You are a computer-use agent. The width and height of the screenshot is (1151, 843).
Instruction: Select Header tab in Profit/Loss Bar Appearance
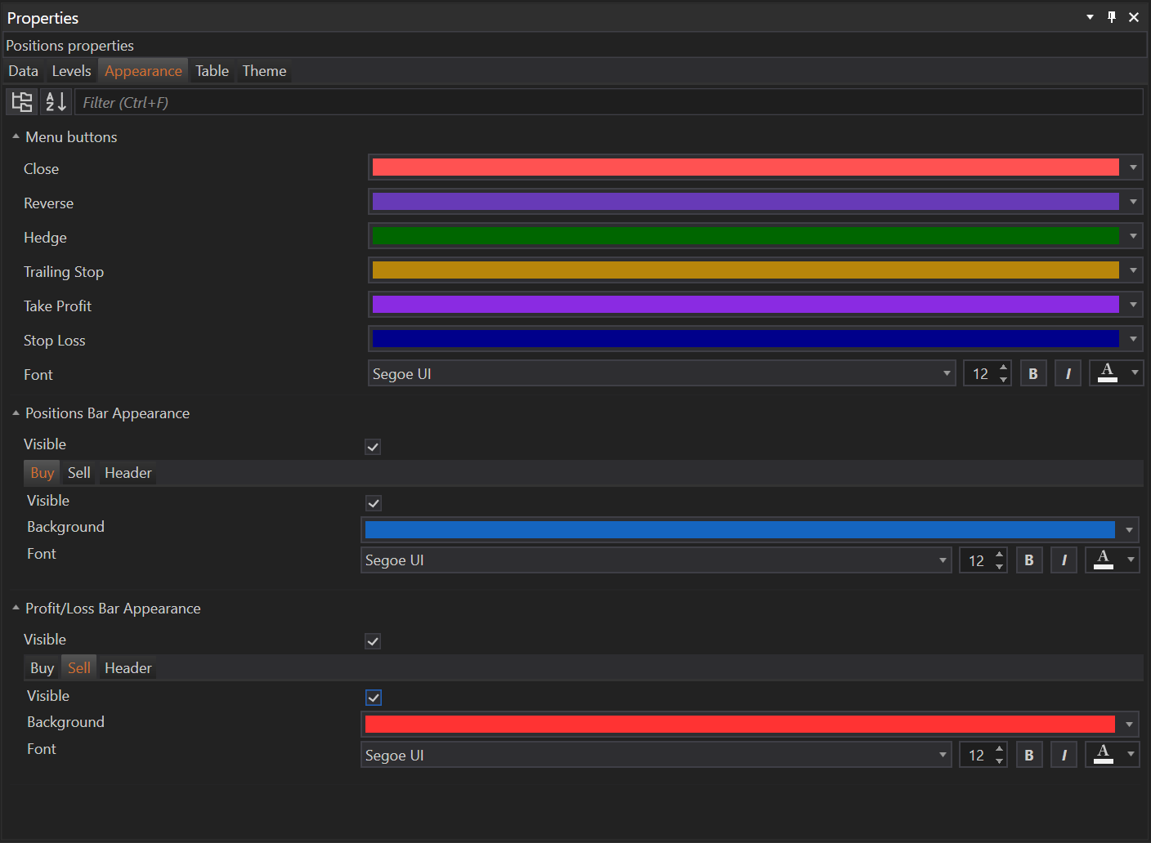(128, 668)
